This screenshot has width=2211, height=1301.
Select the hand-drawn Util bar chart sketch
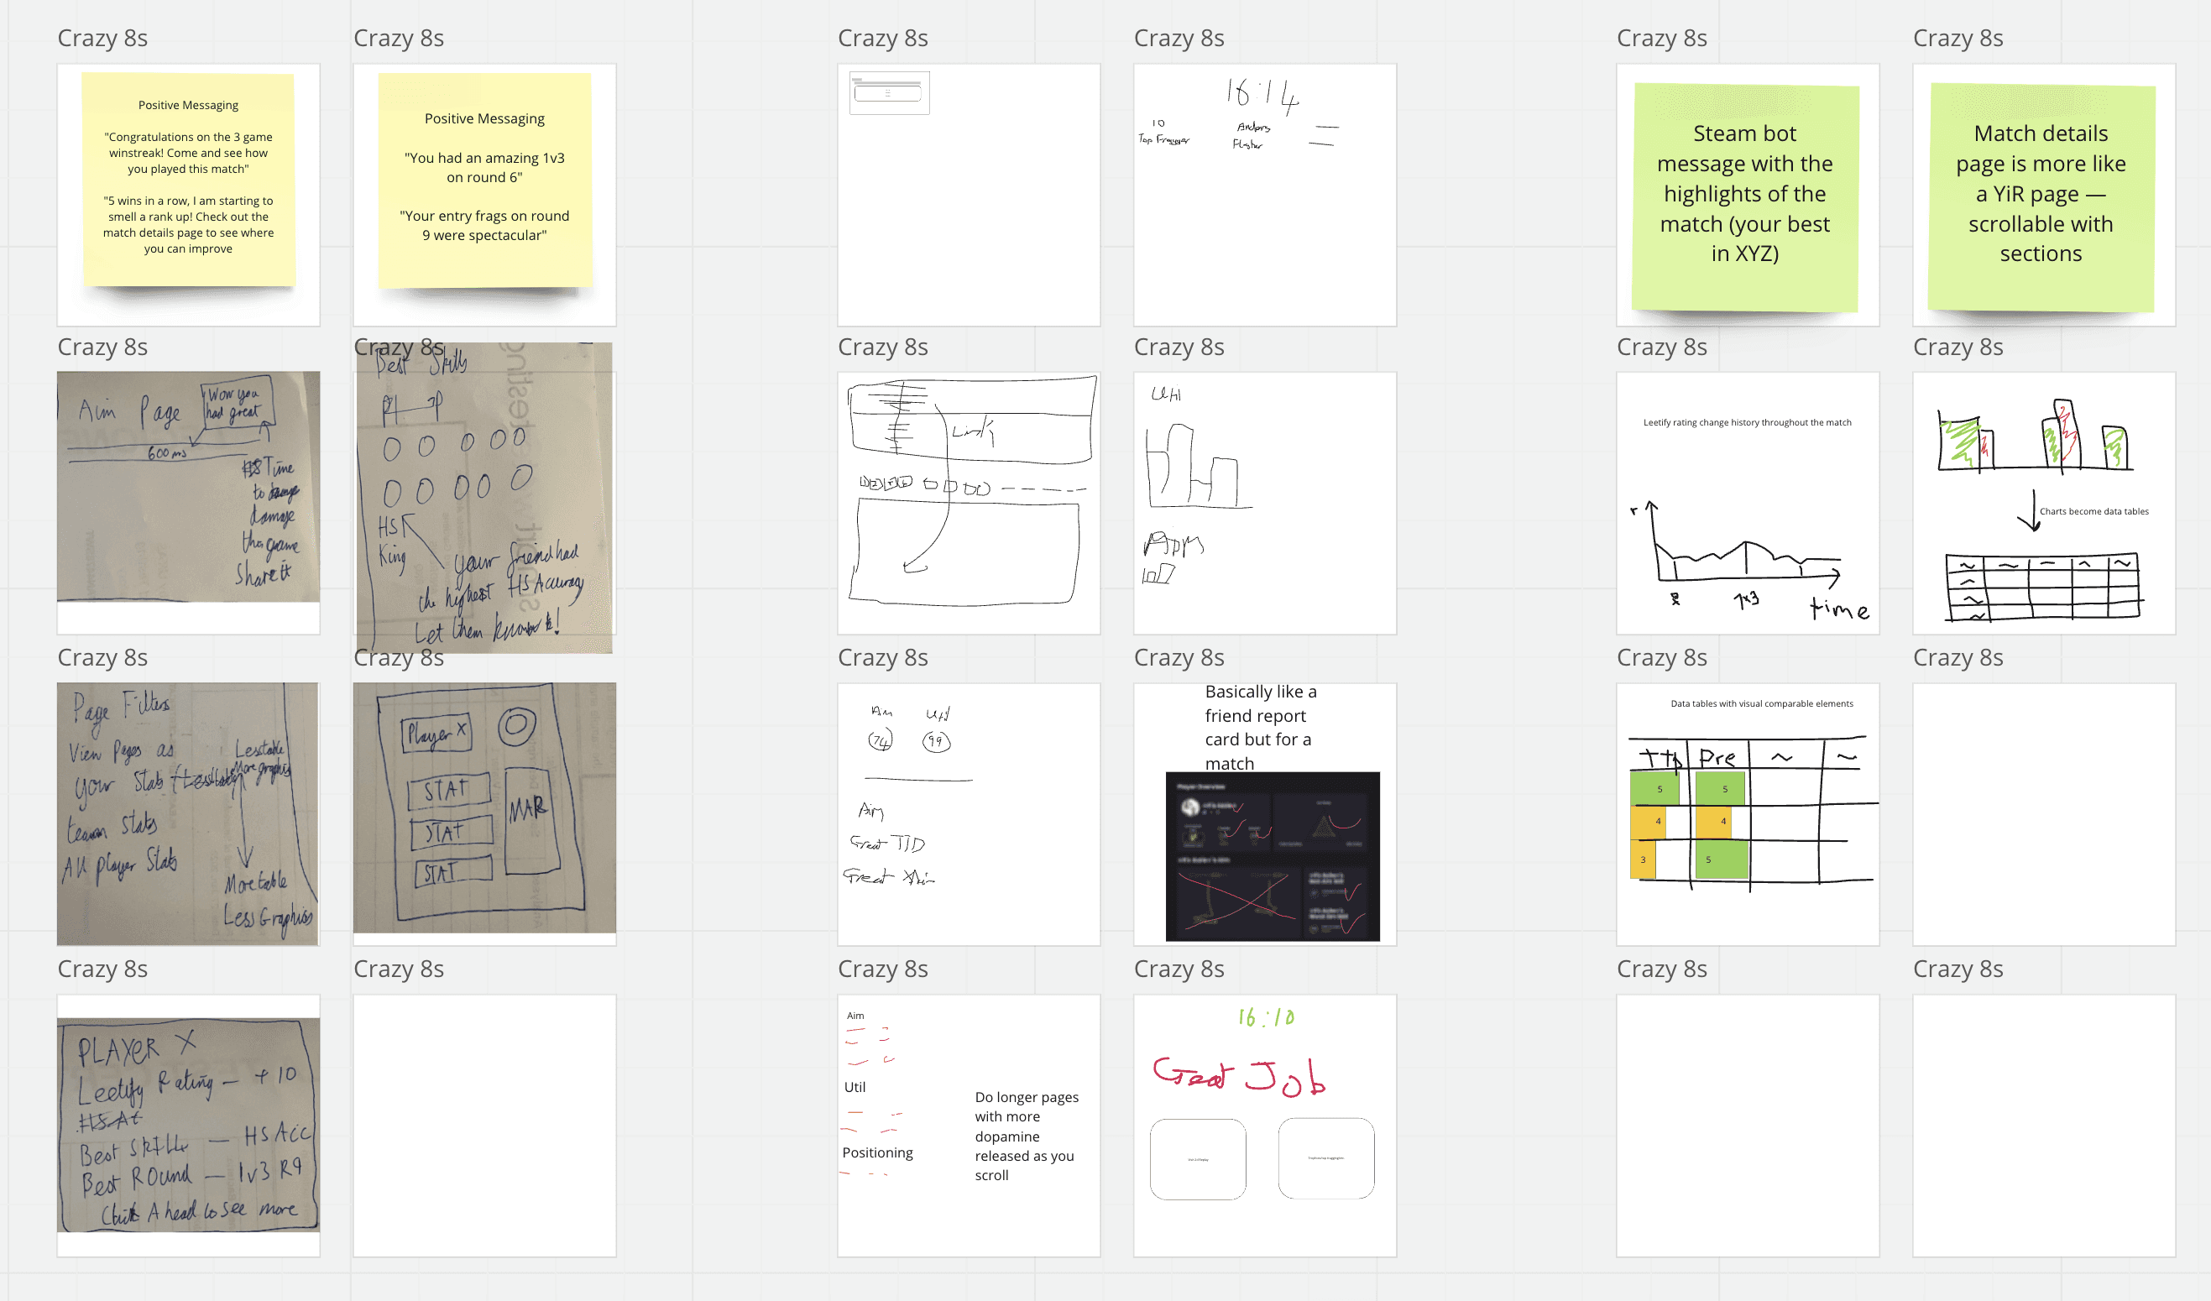[x=1199, y=467]
